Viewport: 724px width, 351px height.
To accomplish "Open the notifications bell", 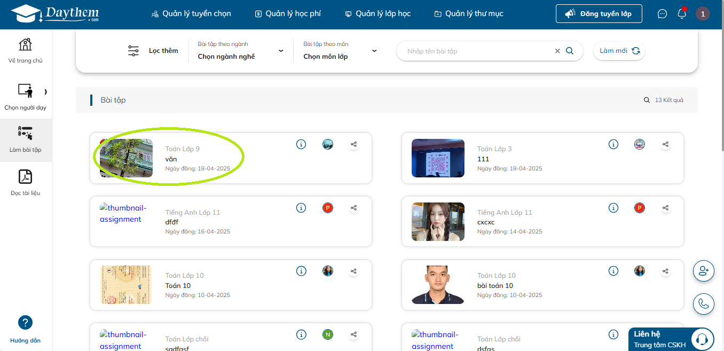I will click(682, 13).
